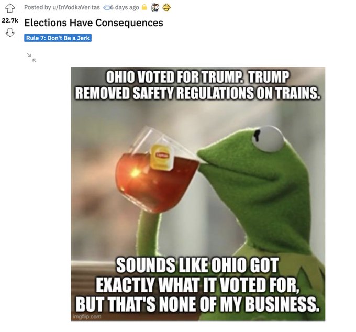Click the user flair tag icon
356x332 pixels.
point(106,8)
